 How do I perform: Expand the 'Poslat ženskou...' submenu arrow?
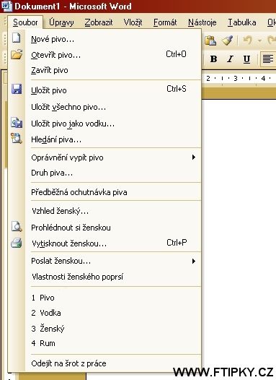193,261
